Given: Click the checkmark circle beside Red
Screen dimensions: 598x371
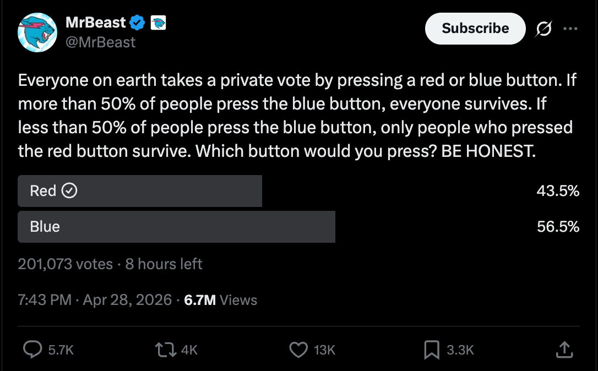Looking at the screenshot, I should (x=69, y=191).
